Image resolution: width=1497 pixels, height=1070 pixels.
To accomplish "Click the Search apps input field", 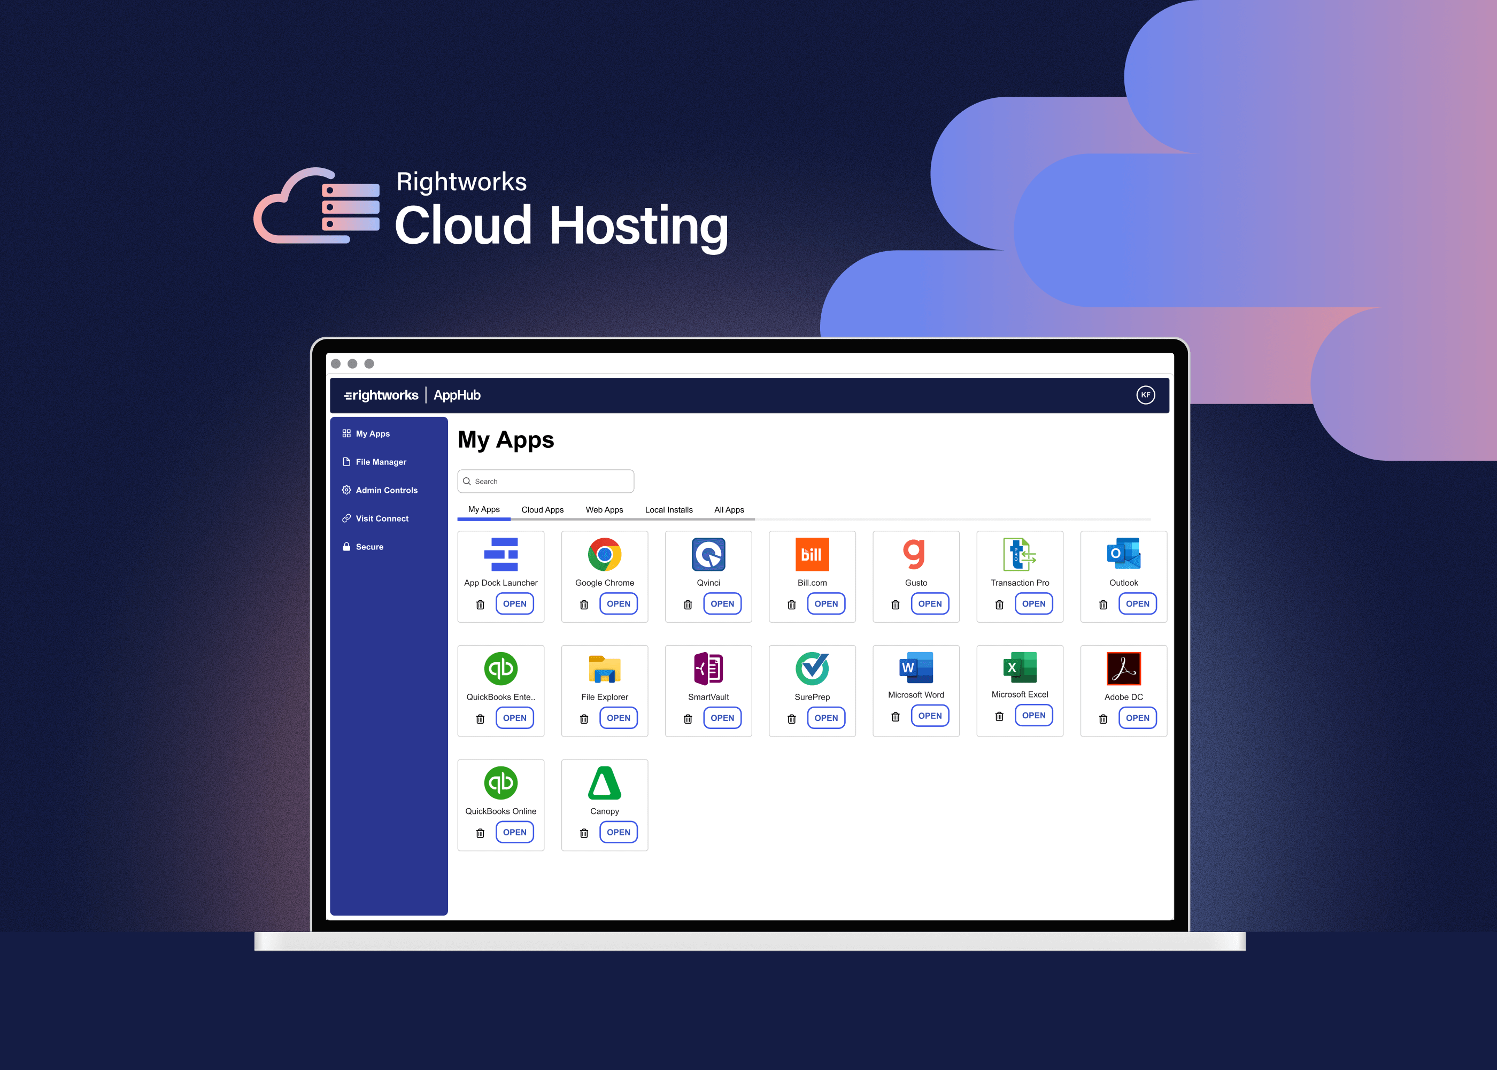I will pos(545,481).
